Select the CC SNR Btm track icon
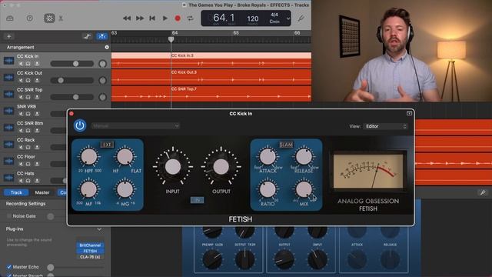Screen dimensions: 492x277 (8, 128)
